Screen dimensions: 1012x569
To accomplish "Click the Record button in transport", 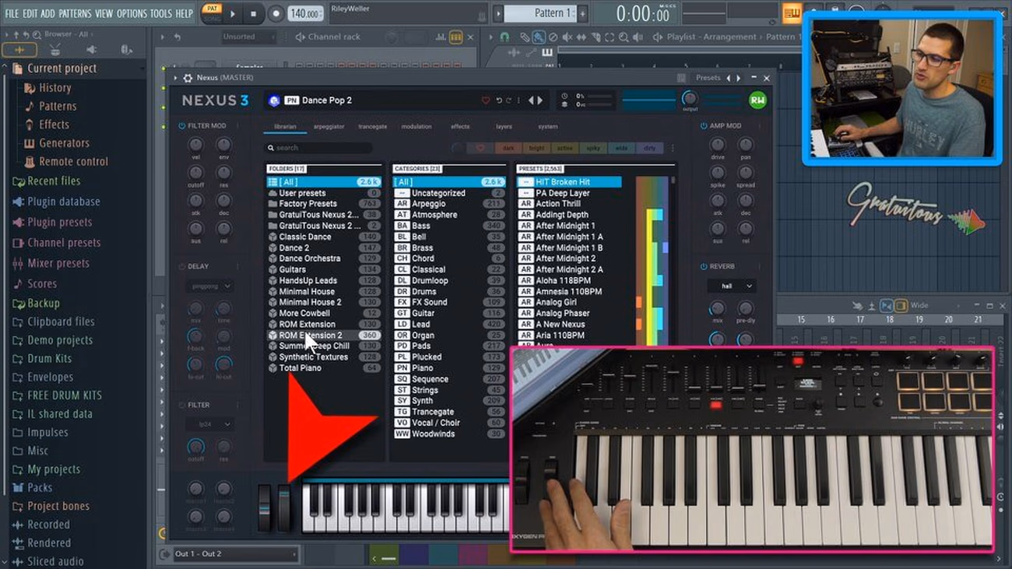I will 276,13.
